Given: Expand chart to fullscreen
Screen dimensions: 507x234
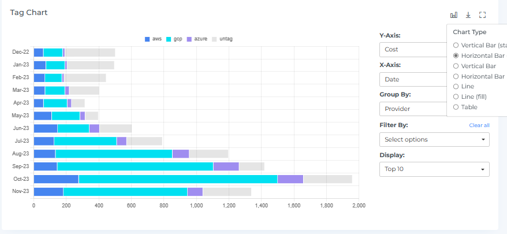Looking at the screenshot, I should click(483, 15).
